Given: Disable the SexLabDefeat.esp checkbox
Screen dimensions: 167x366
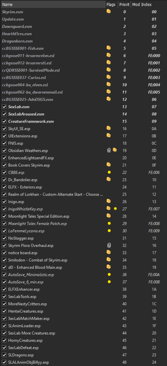Looking at the screenshot, I should tap(4, 348).
